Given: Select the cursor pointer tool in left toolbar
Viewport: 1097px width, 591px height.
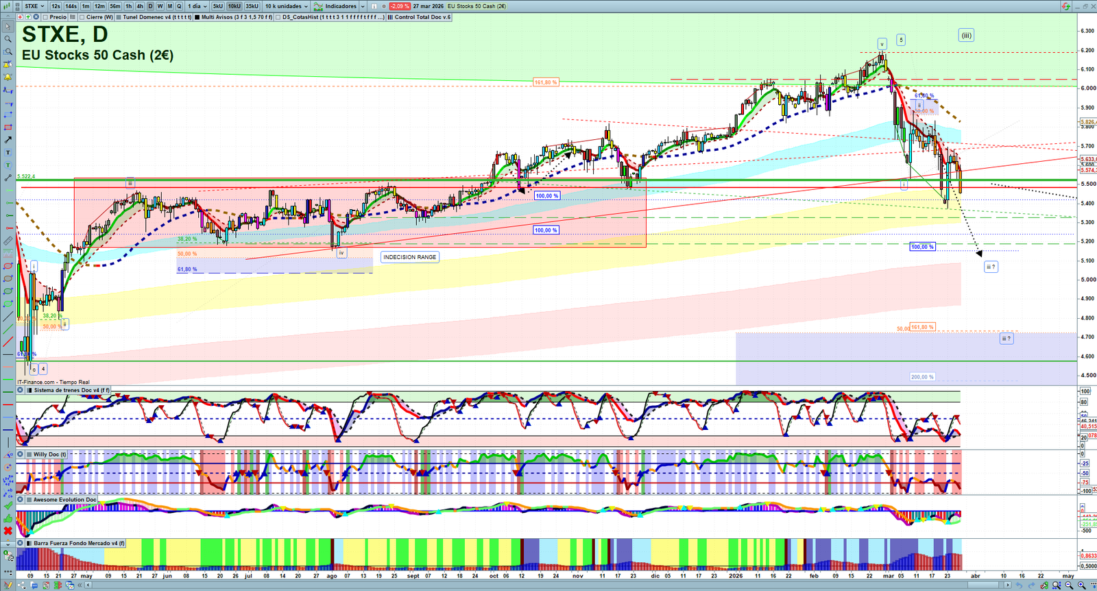Looking at the screenshot, I should pyautogui.click(x=8, y=27).
